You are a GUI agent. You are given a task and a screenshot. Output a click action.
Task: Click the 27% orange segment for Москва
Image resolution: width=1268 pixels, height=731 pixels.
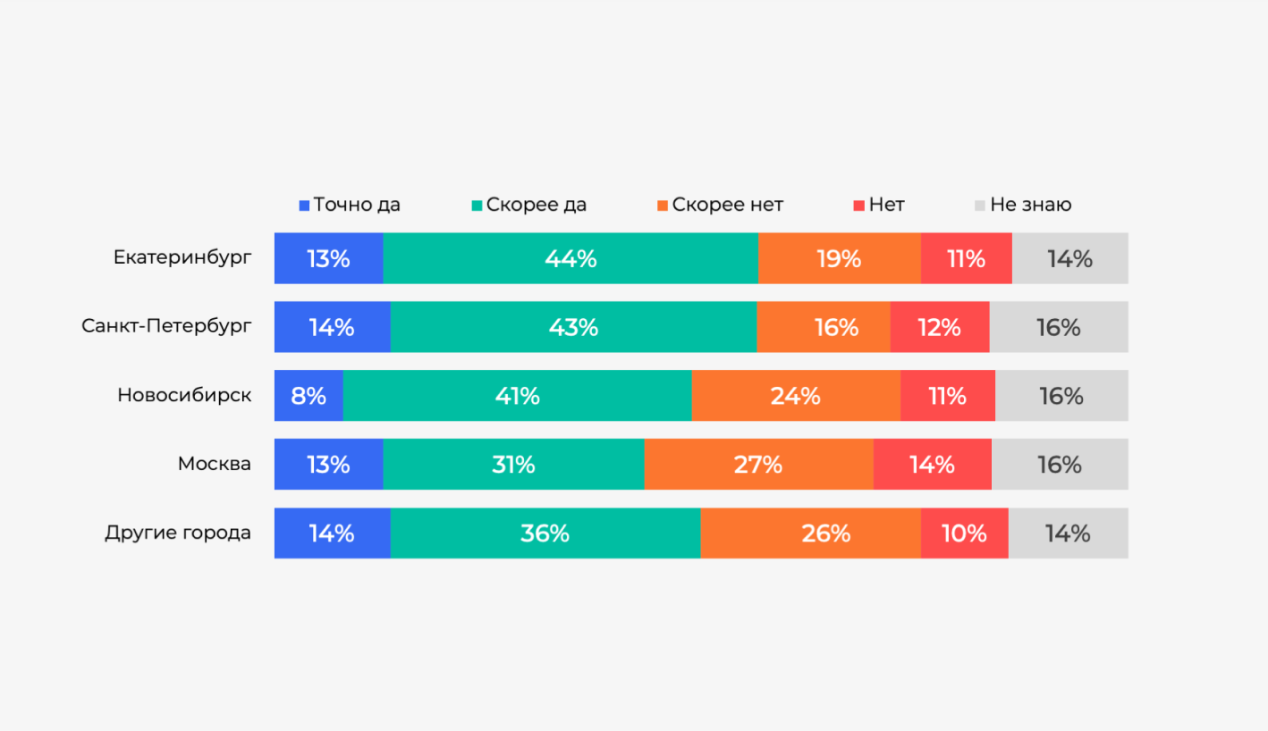click(759, 464)
